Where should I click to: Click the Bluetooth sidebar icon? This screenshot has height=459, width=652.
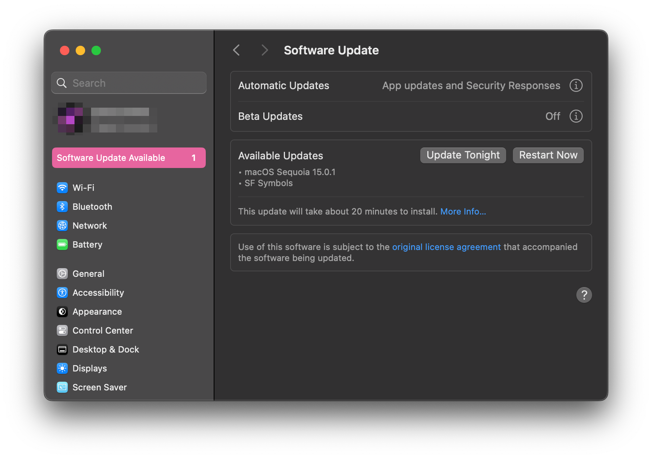click(x=62, y=207)
